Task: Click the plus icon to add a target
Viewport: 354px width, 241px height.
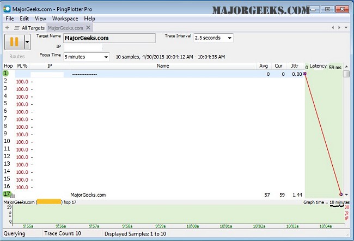Action: pos(7,28)
